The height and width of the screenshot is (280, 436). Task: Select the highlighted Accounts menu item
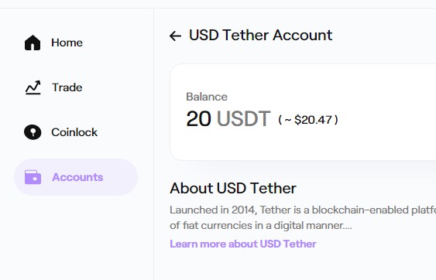pos(77,177)
